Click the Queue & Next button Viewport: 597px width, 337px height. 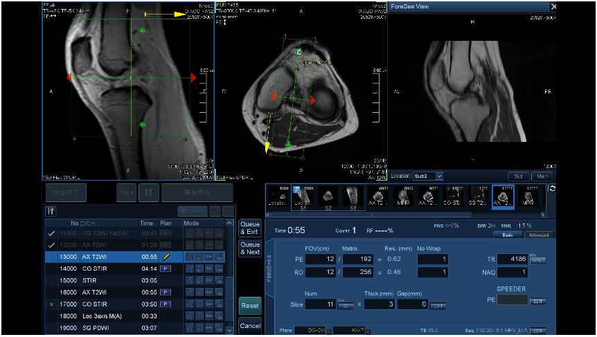point(250,248)
